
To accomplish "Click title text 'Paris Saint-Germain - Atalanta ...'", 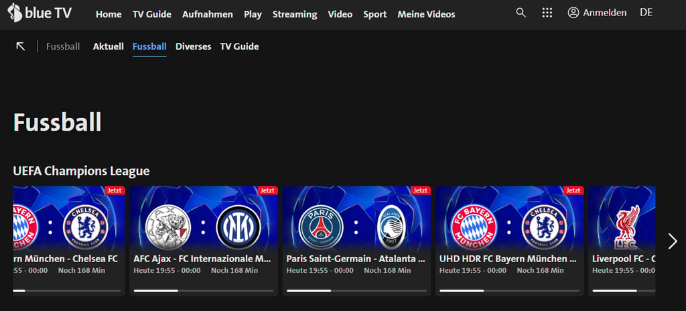I will (356, 259).
